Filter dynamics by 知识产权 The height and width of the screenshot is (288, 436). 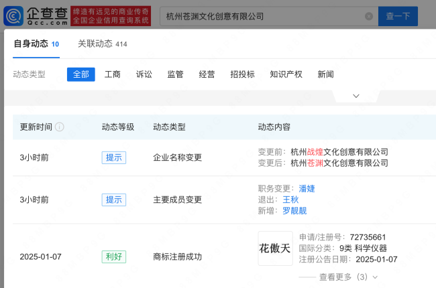click(x=286, y=74)
